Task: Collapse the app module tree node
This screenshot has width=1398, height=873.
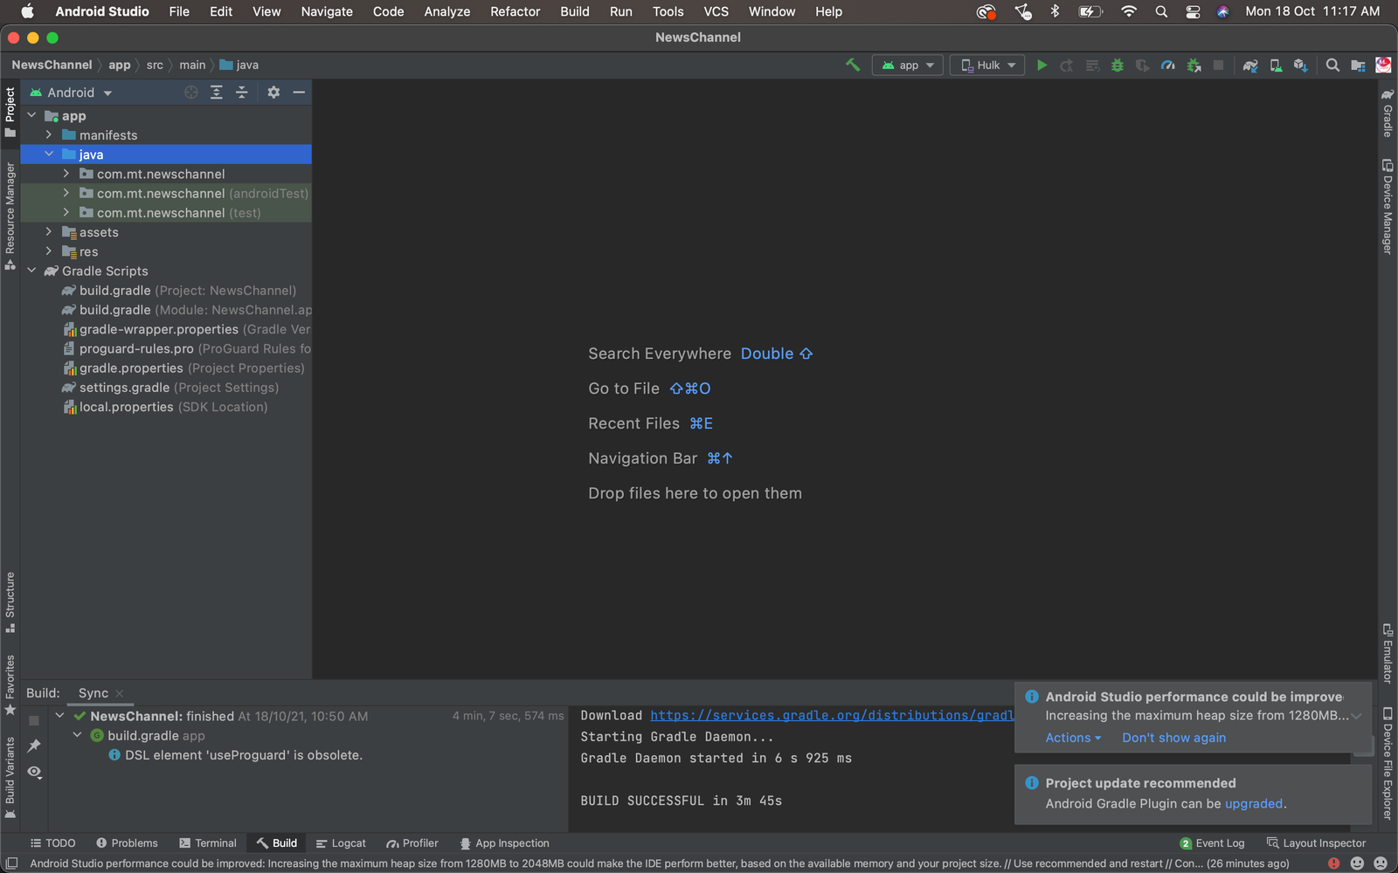Action: [31, 115]
